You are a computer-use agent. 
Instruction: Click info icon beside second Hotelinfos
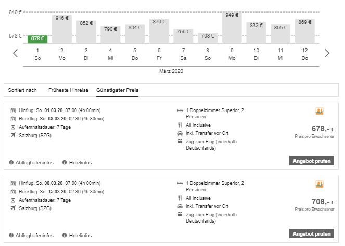[x=65, y=235]
